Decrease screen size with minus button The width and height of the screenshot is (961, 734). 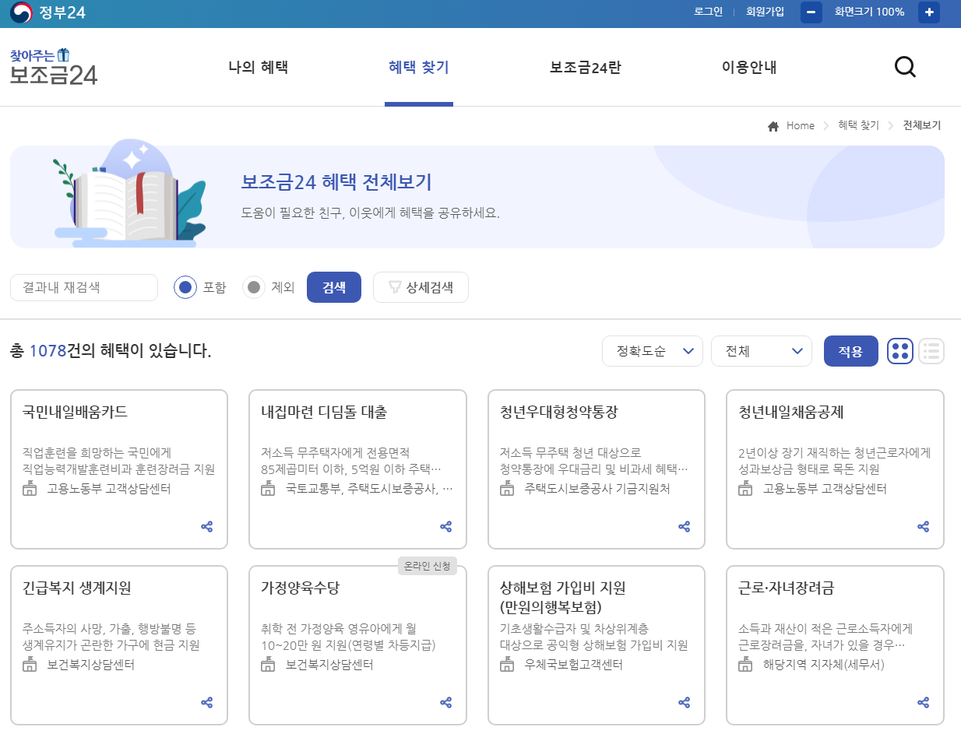(x=811, y=12)
